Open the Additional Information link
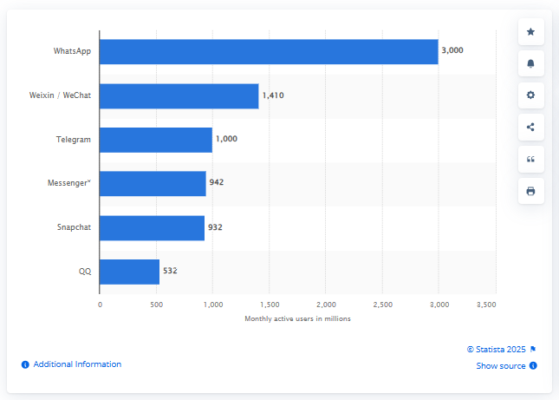The width and height of the screenshot is (559, 400). tap(77, 364)
